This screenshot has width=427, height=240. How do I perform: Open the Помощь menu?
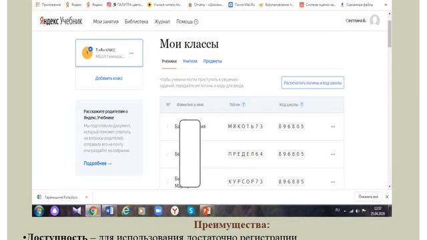coord(187,21)
